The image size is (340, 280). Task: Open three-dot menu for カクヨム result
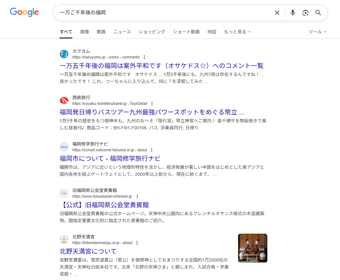tap(144, 57)
